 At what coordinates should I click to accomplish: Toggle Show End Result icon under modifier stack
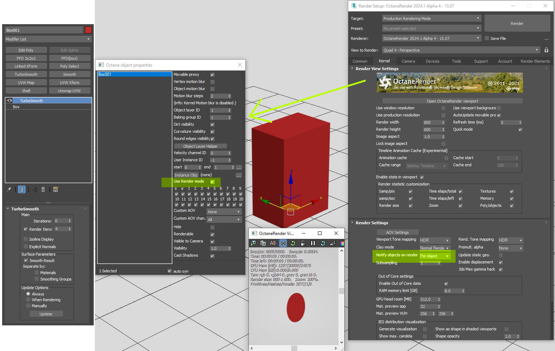(x=22, y=189)
